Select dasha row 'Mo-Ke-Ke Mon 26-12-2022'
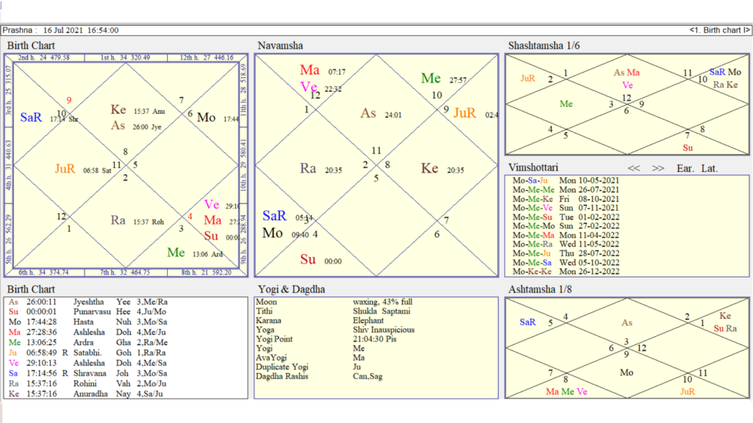Image resolution: width=753 pixels, height=423 pixels. click(565, 272)
